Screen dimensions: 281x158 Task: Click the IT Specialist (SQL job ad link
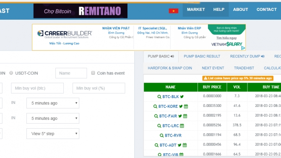tap(153, 28)
